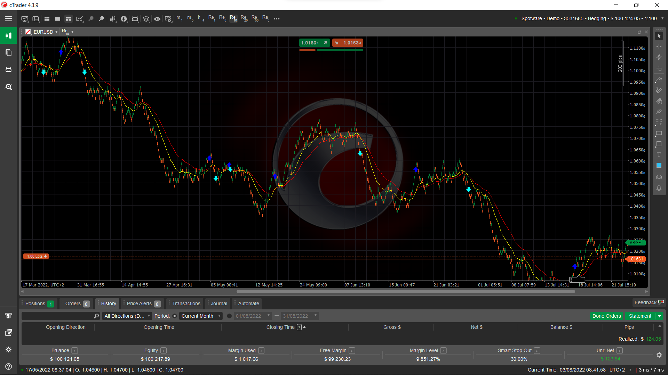Select single chart layout mode
Image resolution: width=668 pixels, height=375 pixels.
[x=58, y=19]
